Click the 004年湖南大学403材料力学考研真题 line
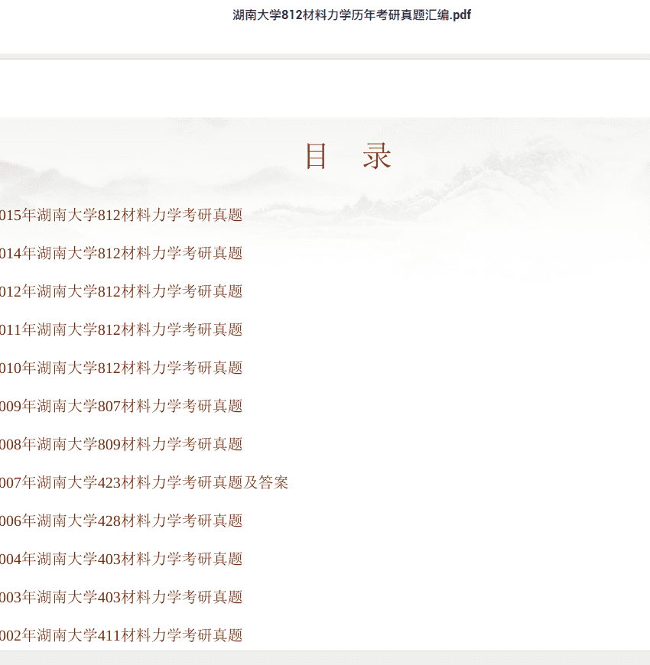This screenshot has height=665, width=650. 122,559
